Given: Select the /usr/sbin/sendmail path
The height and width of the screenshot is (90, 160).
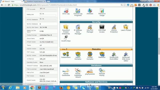Looking at the screenshot, I should 47,69.
